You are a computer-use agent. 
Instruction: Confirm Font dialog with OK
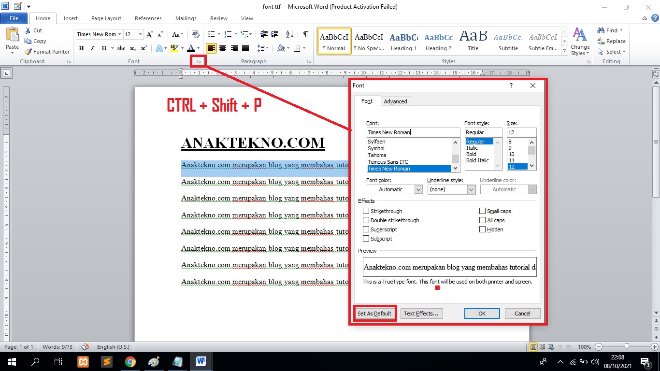coord(482,314)
